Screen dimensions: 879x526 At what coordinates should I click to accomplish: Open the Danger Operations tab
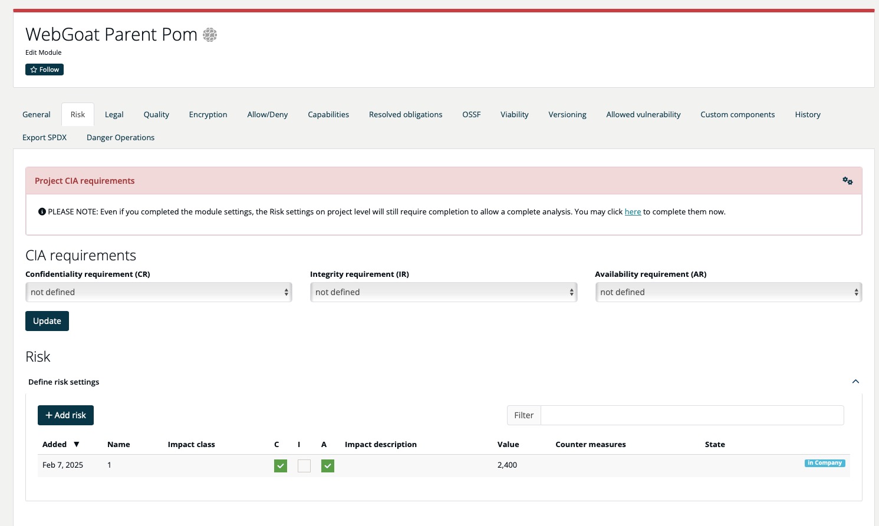click(x=121, y=137)
